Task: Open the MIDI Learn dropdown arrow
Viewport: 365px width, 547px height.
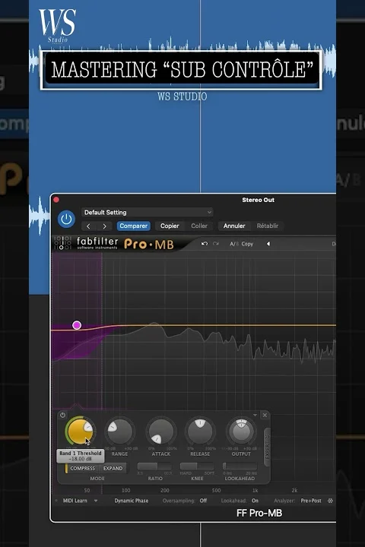Action: 96,501
